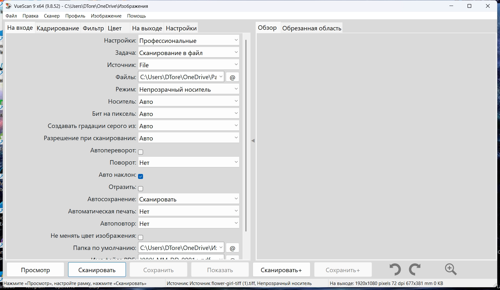The image size is (500, 290).
Task: Click the Папка по умолчанию path field
Action: tap(181, 248)
